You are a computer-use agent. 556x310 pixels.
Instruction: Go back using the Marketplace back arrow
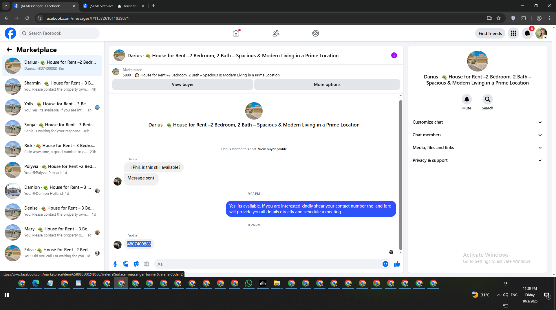(x=9, y=49)
